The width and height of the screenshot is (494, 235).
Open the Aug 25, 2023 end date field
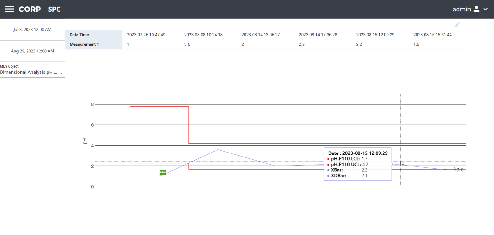32,51
